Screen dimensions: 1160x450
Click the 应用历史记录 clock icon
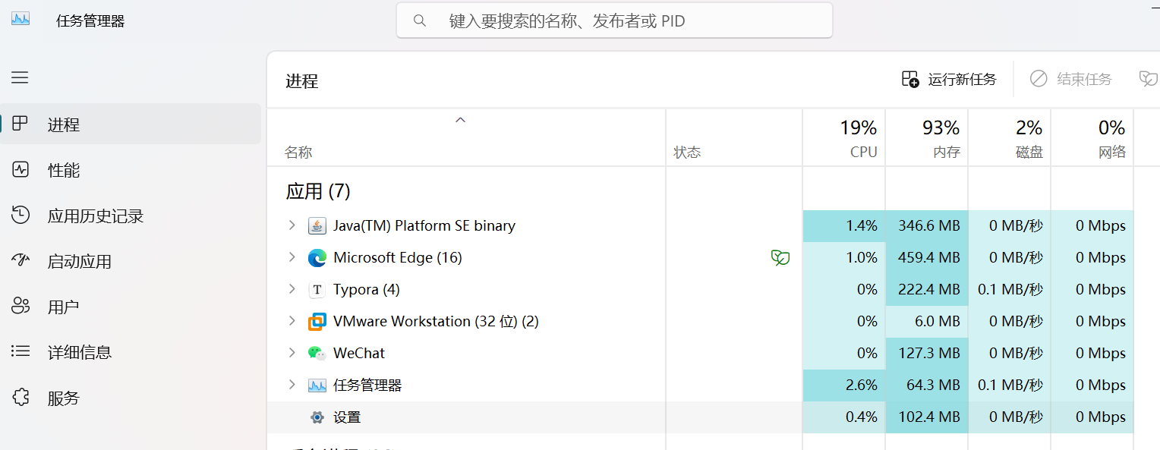click(x=20, y=215)
